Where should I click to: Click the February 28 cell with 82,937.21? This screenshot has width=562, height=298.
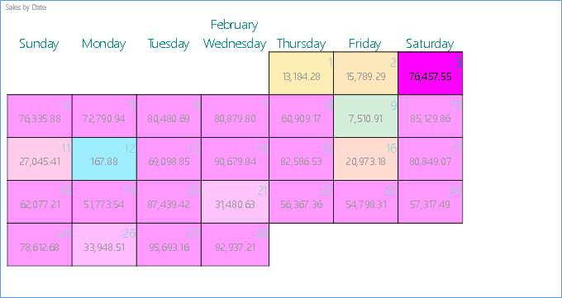235,245
